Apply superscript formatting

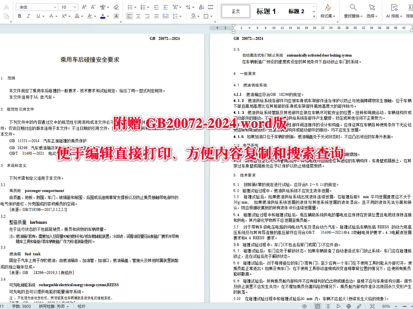coord(64,16)
